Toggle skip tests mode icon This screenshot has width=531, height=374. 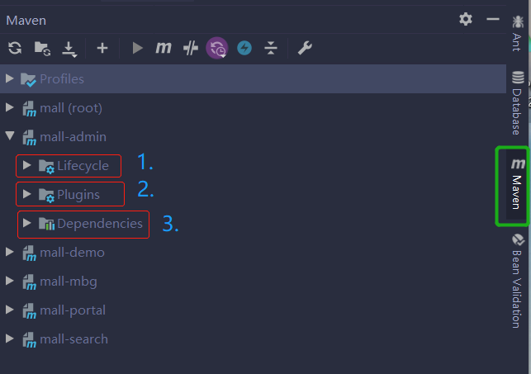click(191, 48)
